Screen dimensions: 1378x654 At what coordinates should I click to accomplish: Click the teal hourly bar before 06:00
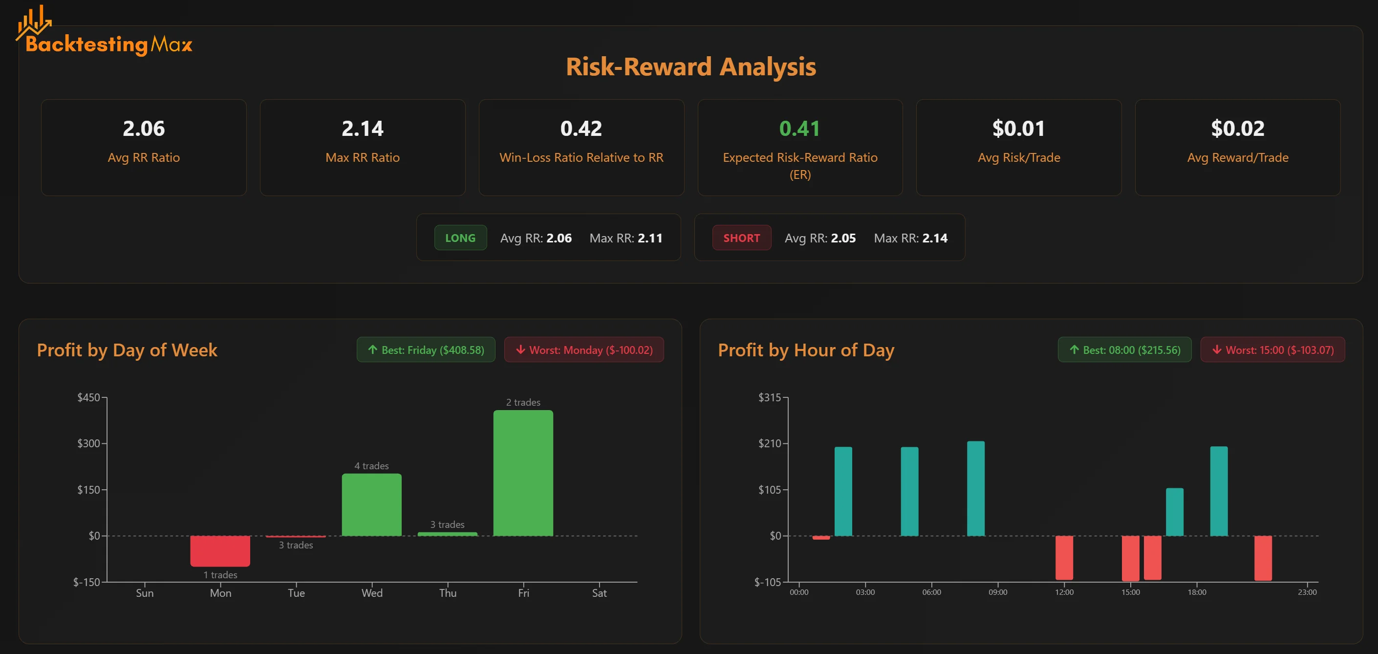pos(909,491)
